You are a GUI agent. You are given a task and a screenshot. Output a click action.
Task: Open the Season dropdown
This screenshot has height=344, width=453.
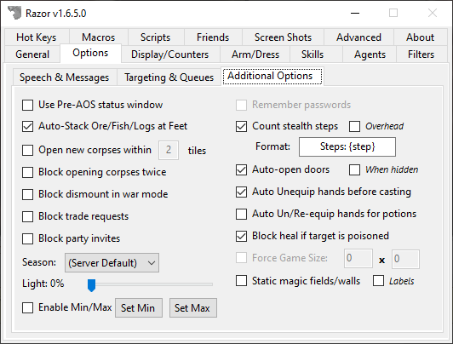(112, 263)
